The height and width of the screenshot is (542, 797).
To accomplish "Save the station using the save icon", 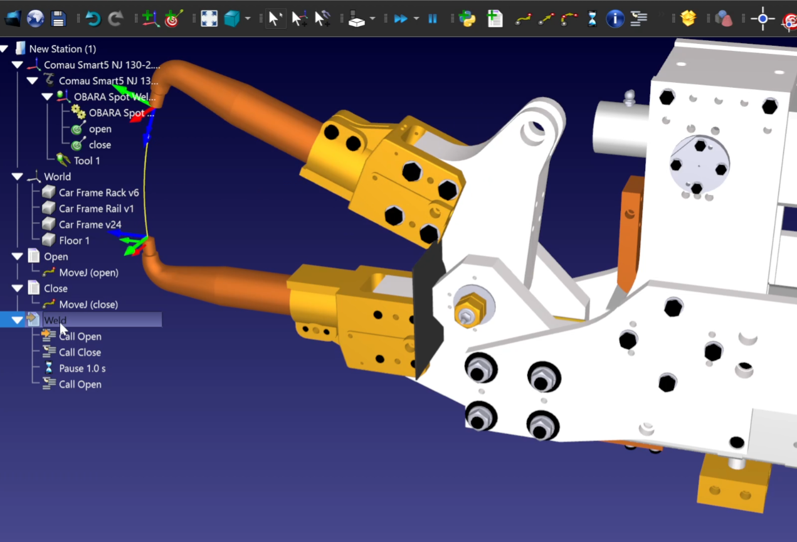I will (58, 18).
